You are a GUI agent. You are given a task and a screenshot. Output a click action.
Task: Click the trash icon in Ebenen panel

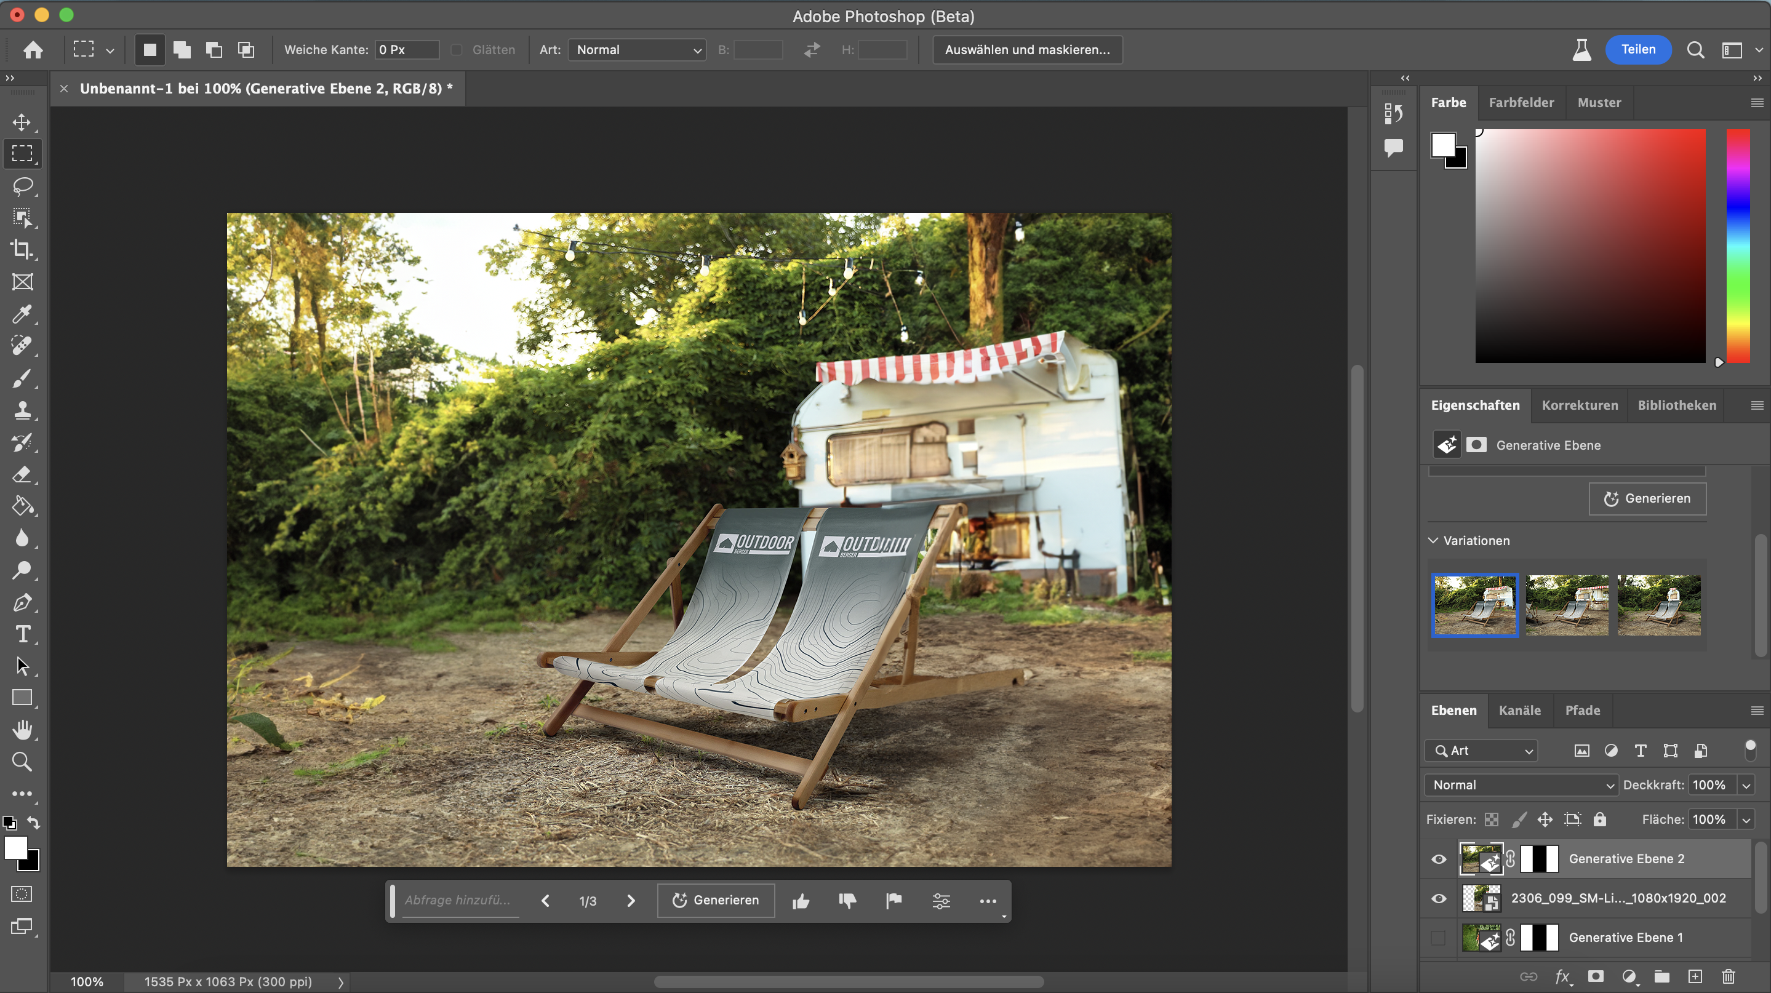1728,976
